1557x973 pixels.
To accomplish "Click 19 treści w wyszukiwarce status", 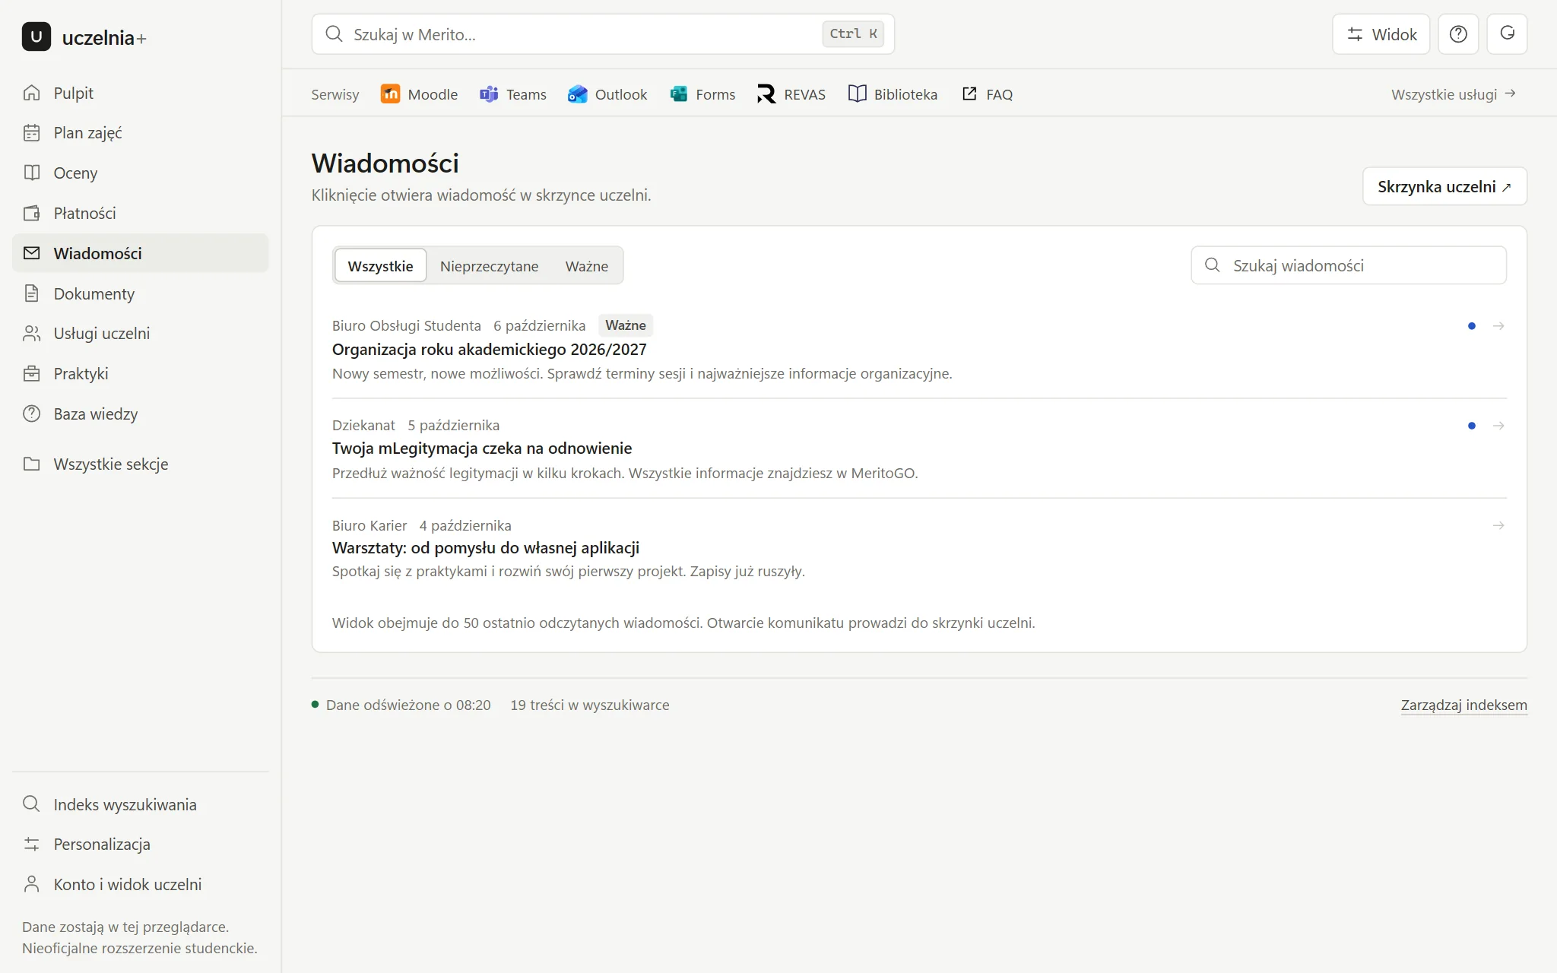I will click(590, 705).
